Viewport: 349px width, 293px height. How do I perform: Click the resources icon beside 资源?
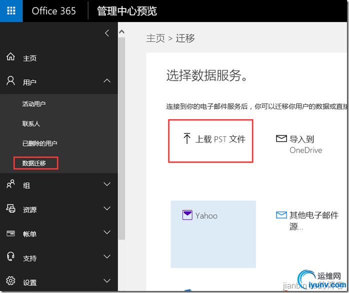[x=10, y=208]
